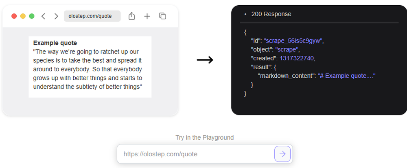Click the back arrow in the mock browser
The image size is (407, 168).
[x=44, y=16]
